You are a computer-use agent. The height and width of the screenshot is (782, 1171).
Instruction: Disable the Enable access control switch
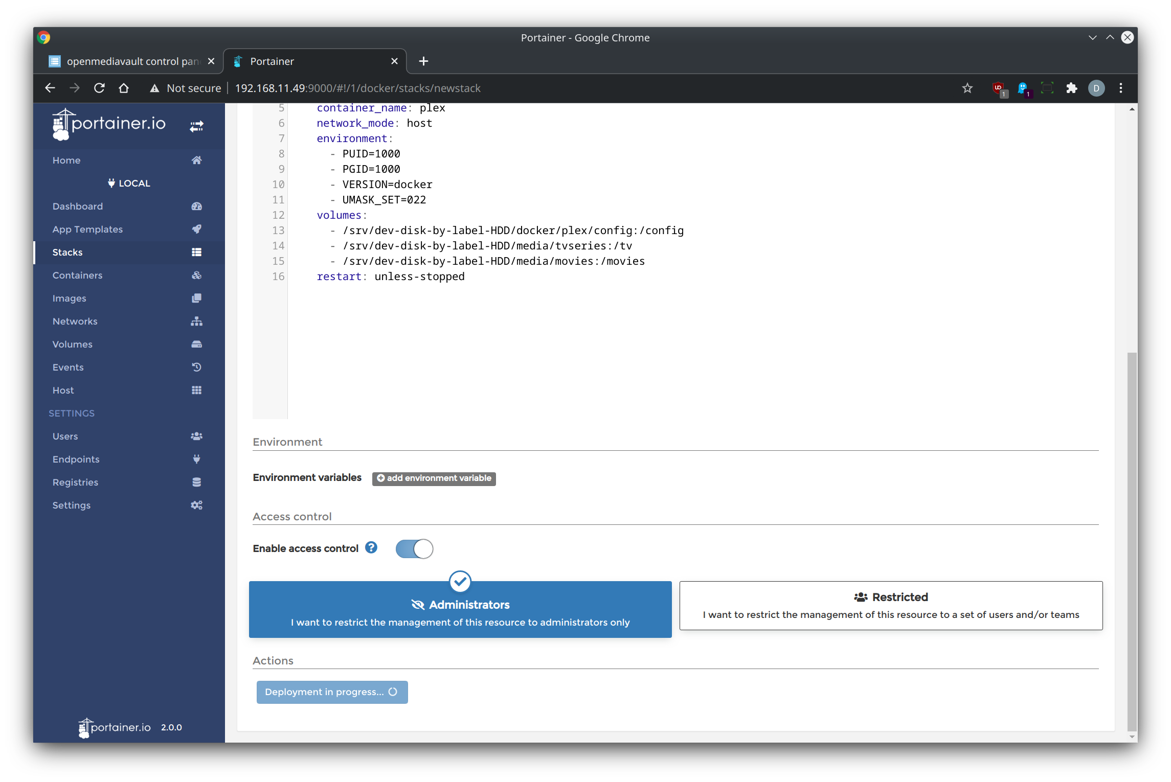[414, 549]
